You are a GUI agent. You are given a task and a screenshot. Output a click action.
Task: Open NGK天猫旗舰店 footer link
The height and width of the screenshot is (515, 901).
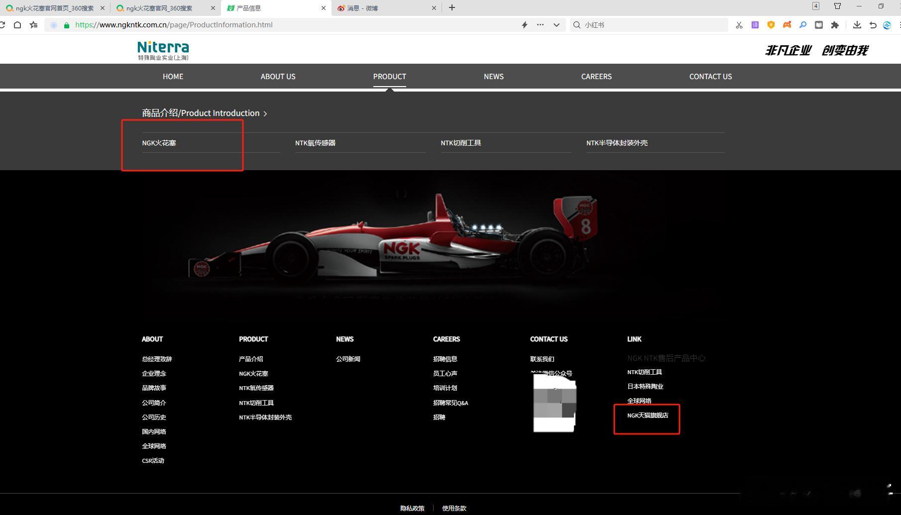648,415
